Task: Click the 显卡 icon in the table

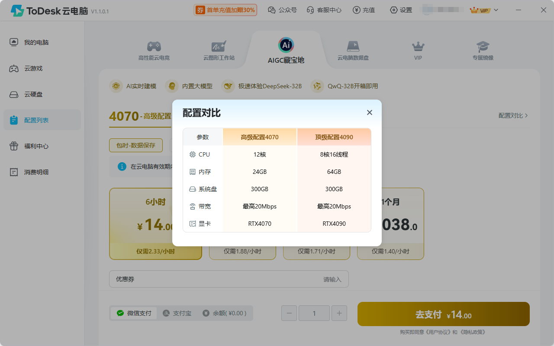Action: click(x=193, y=224)
